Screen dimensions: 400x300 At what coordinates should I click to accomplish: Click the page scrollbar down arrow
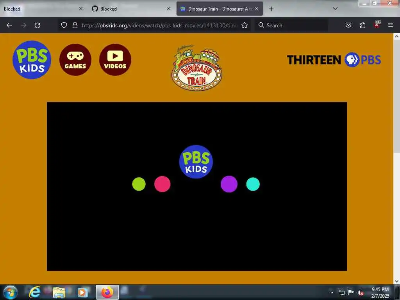pyautogui.click(x=397, y=281)
